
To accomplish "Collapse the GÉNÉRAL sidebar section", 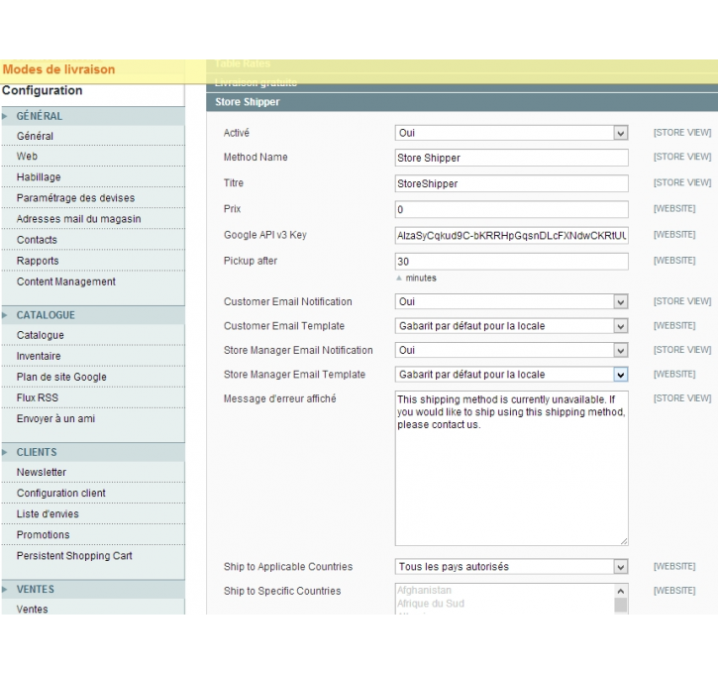I will coord(93,116).
